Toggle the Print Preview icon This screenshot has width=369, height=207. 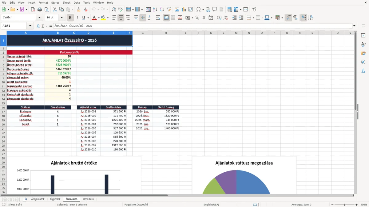(x=46, y=10)
